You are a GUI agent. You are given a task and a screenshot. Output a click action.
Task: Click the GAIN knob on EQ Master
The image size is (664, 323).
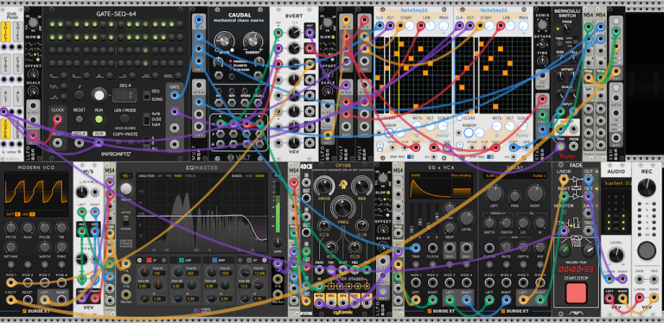click(x=278, y=243)
